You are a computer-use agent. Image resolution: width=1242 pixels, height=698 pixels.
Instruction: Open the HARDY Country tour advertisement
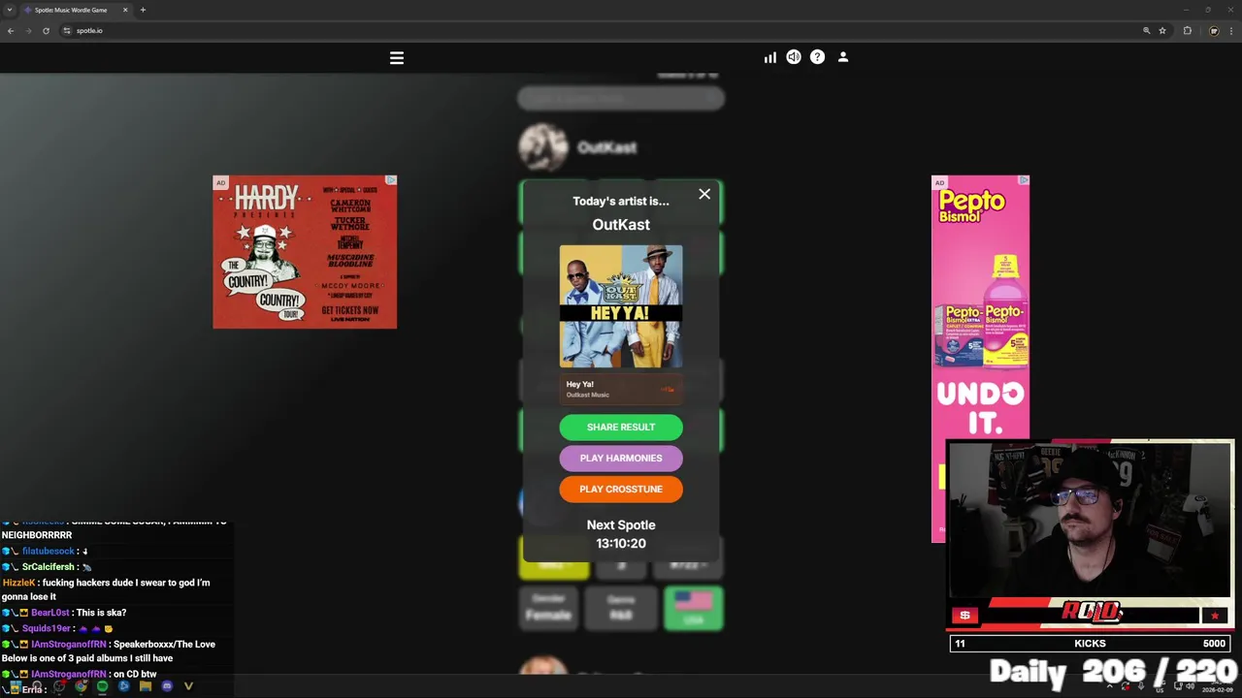coord(305,252)
